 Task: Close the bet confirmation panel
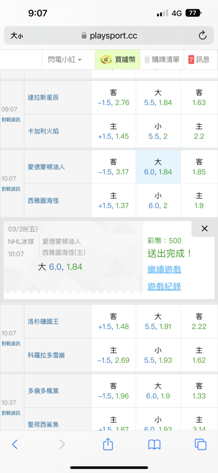pyautogui.click(x=204, y=228)
